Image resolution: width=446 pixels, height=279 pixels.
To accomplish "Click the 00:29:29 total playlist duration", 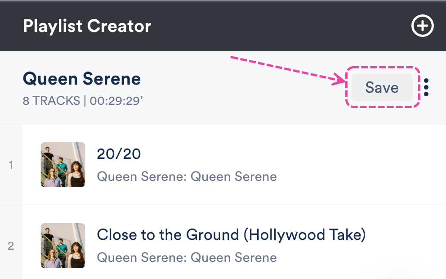I will tap(116, 101).
